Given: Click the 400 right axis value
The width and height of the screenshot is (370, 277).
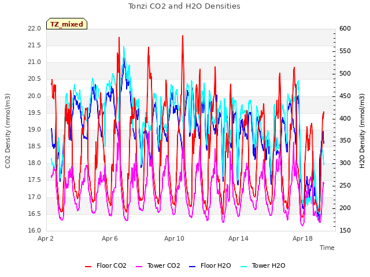Looking at the screenshot, I should [x=345, y=118].
